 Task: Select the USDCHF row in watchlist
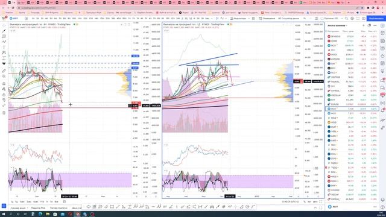click(x=352, y=195)
